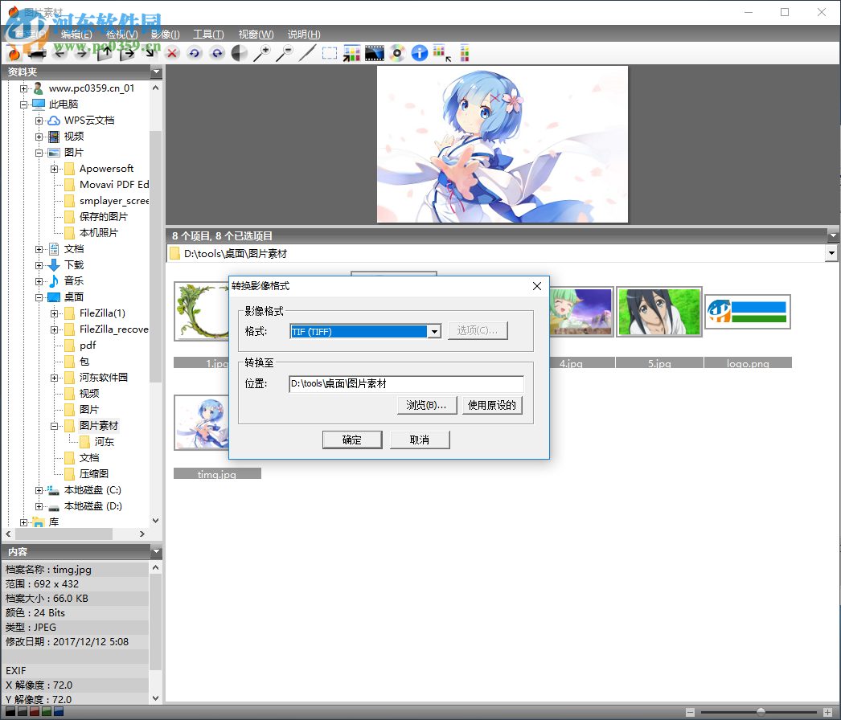Click the blue swatch in bottom bar
The width and height of the screenshot is (841, 720).
pos(59,711)
